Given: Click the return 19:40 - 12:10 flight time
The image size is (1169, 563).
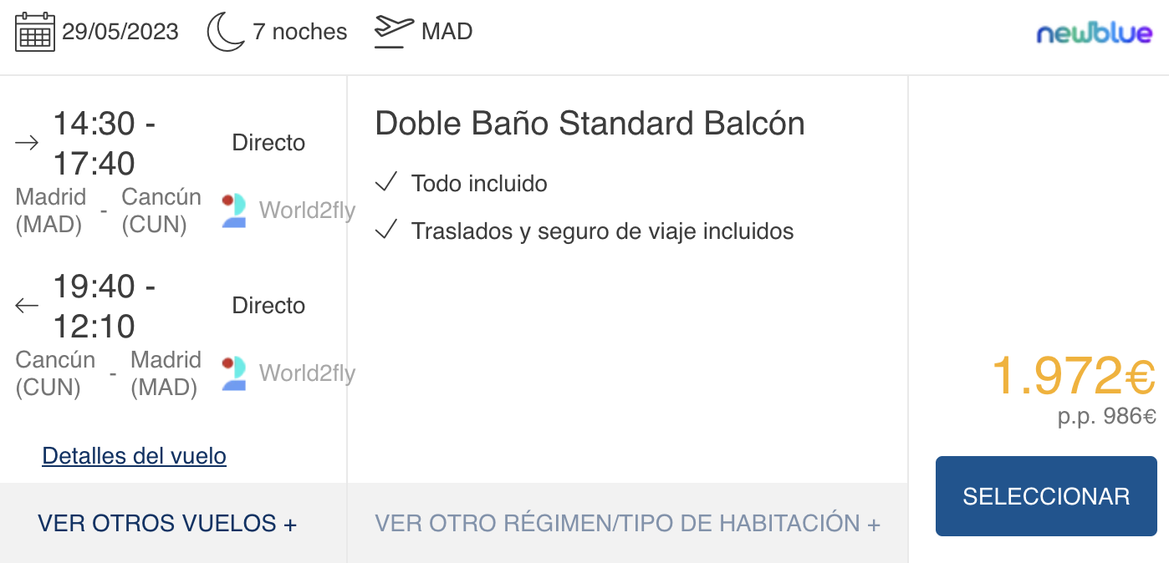Looking at the screenshot, I should [x=105, y=307].
